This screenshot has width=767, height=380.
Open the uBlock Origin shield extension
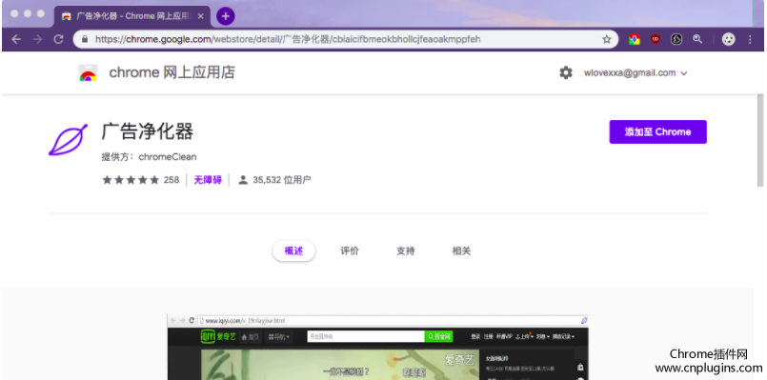(x=656, y=40)
